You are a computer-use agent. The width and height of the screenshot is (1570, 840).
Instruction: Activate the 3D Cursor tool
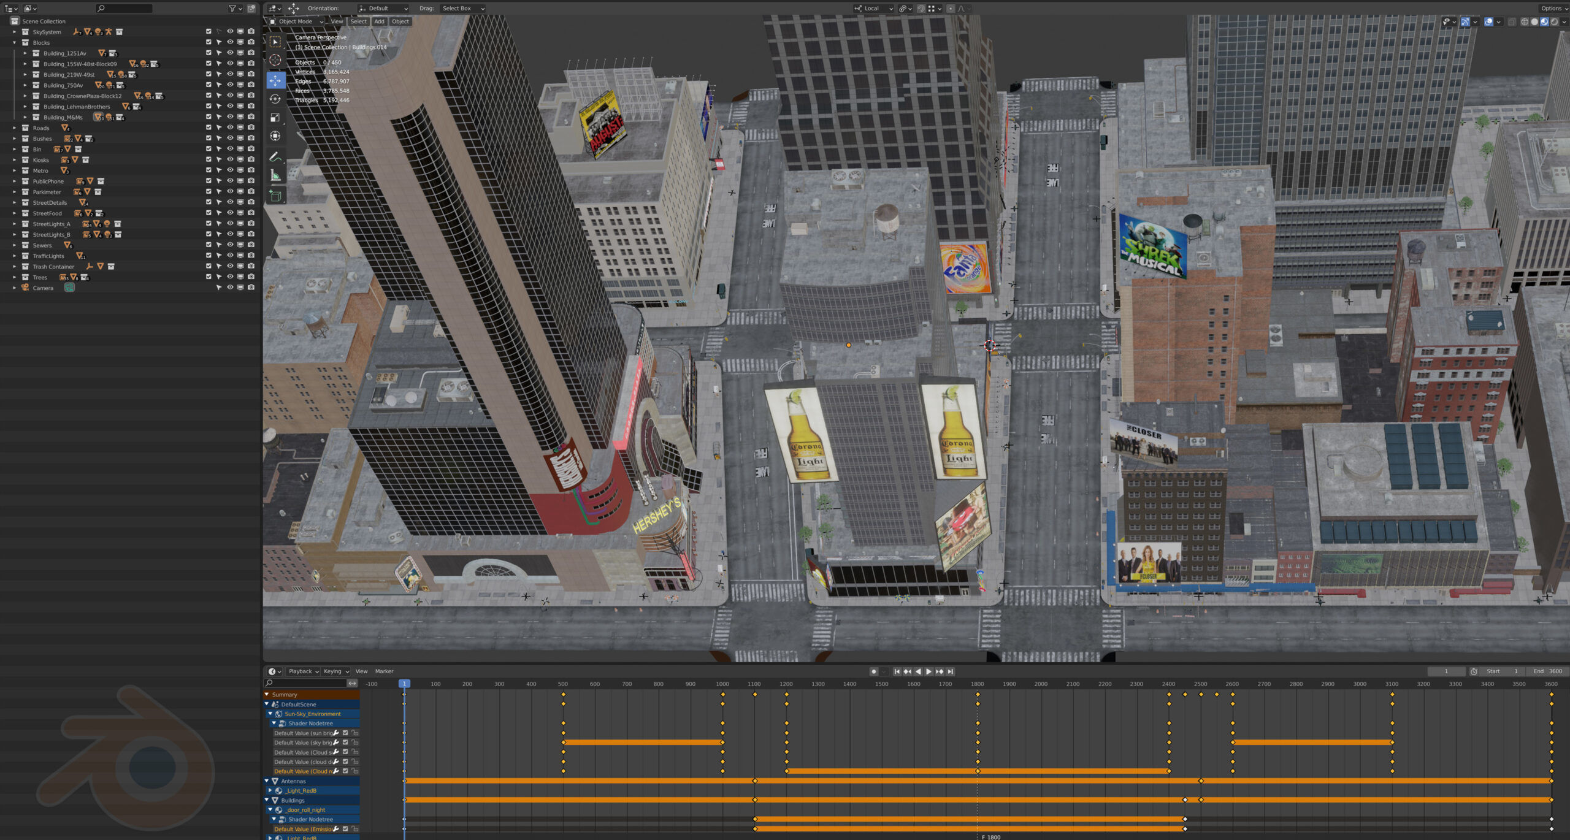click(x=275, y=60)
